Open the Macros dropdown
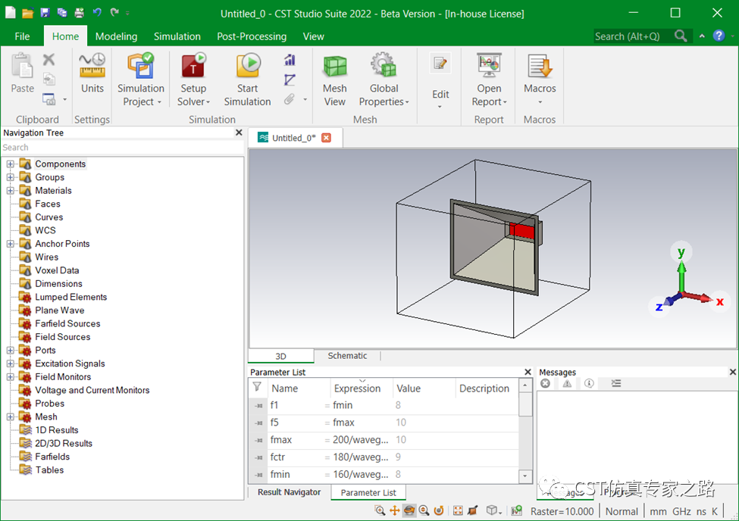Image resolution: width=739 pixels, height=521 pixels. point(540,101)
